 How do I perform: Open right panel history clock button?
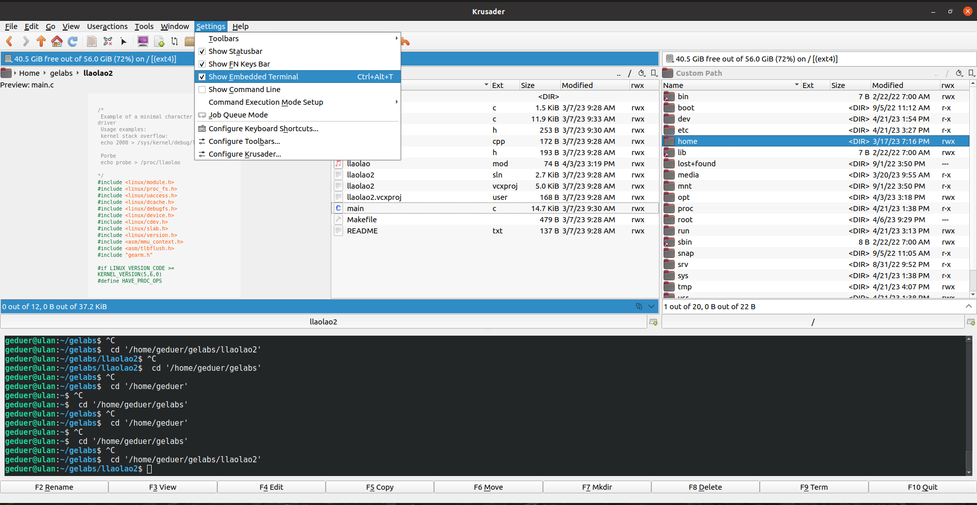[959, 73]
